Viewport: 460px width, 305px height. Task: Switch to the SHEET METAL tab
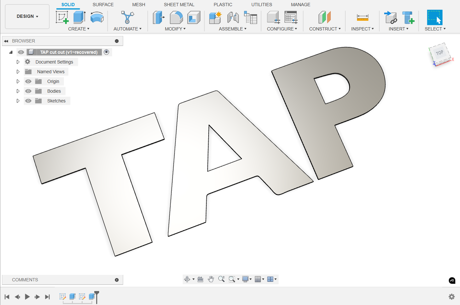tap(179, 5)
